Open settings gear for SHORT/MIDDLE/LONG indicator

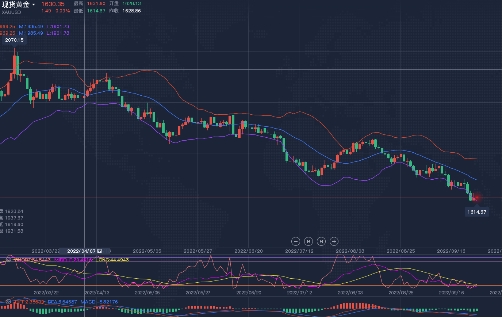(x=8, y=260)
